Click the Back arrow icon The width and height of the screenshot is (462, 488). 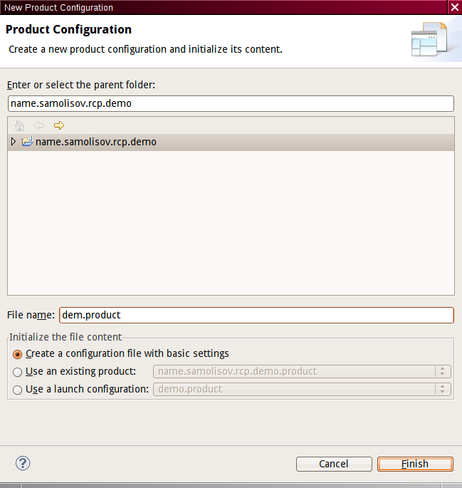click(39, 125)
